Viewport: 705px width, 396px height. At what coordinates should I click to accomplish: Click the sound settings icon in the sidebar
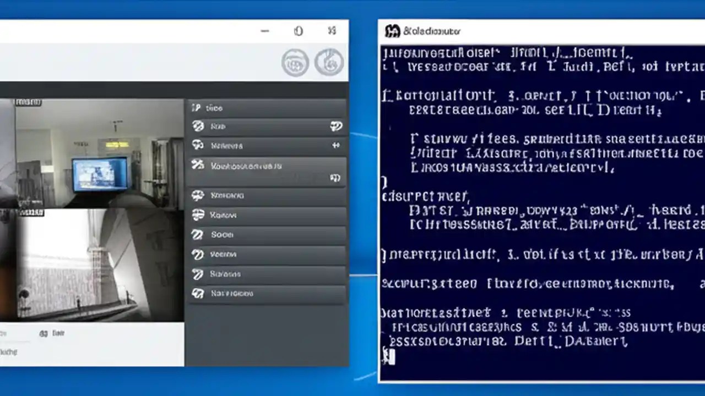point(198,234)
